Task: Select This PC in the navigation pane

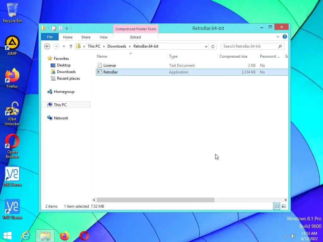Action: point(66,105)
